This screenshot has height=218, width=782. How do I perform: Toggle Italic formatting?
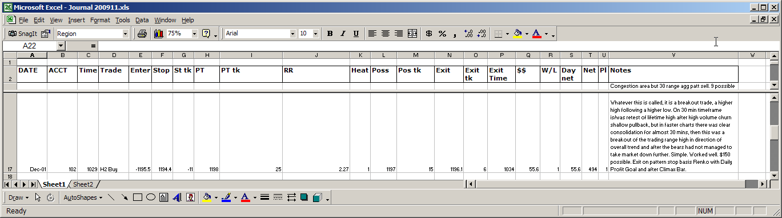[343, 34]
